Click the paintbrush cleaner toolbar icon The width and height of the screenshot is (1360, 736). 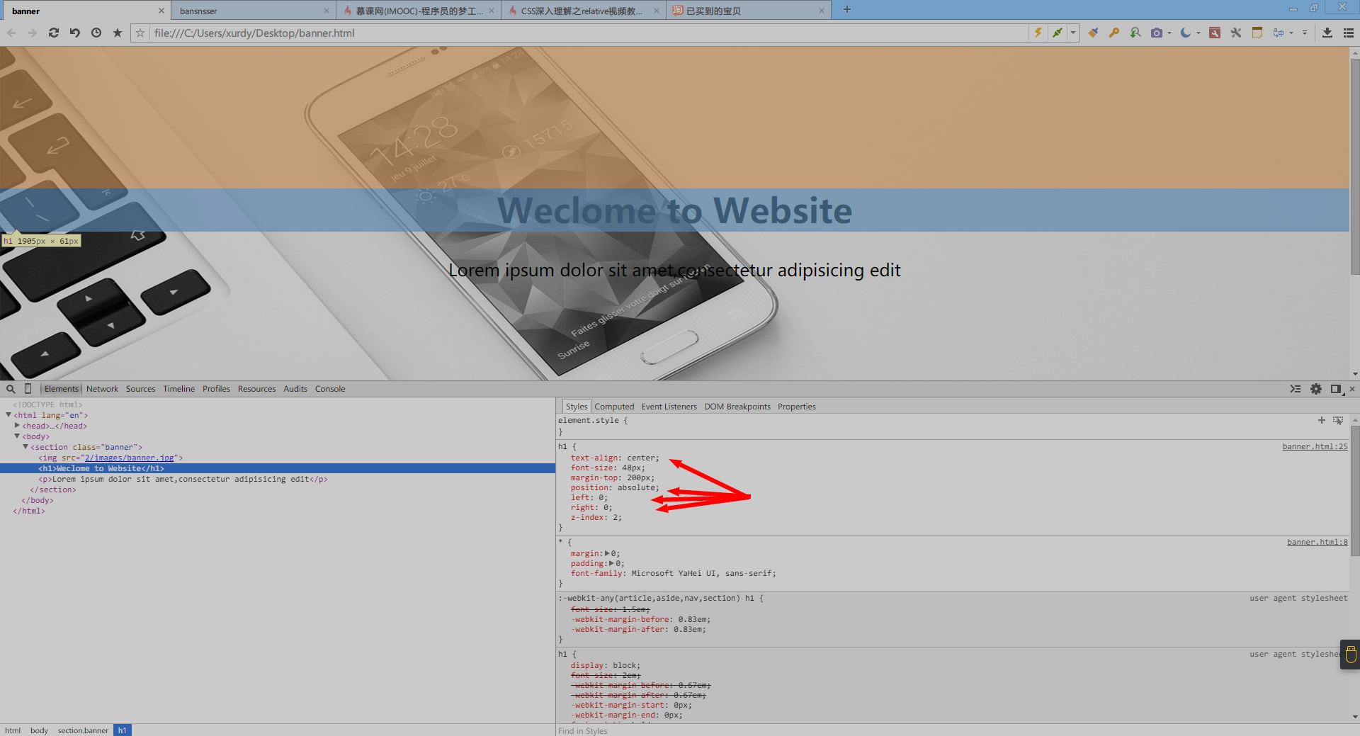(1093, 33)
